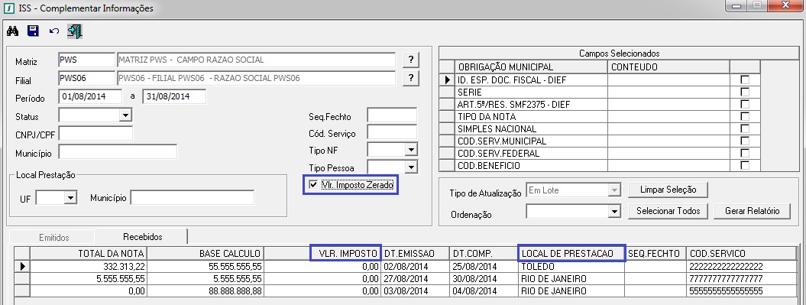Click the CONTEUDO column header
This screenshot has width=806, height=305.
tap(668, 67)
